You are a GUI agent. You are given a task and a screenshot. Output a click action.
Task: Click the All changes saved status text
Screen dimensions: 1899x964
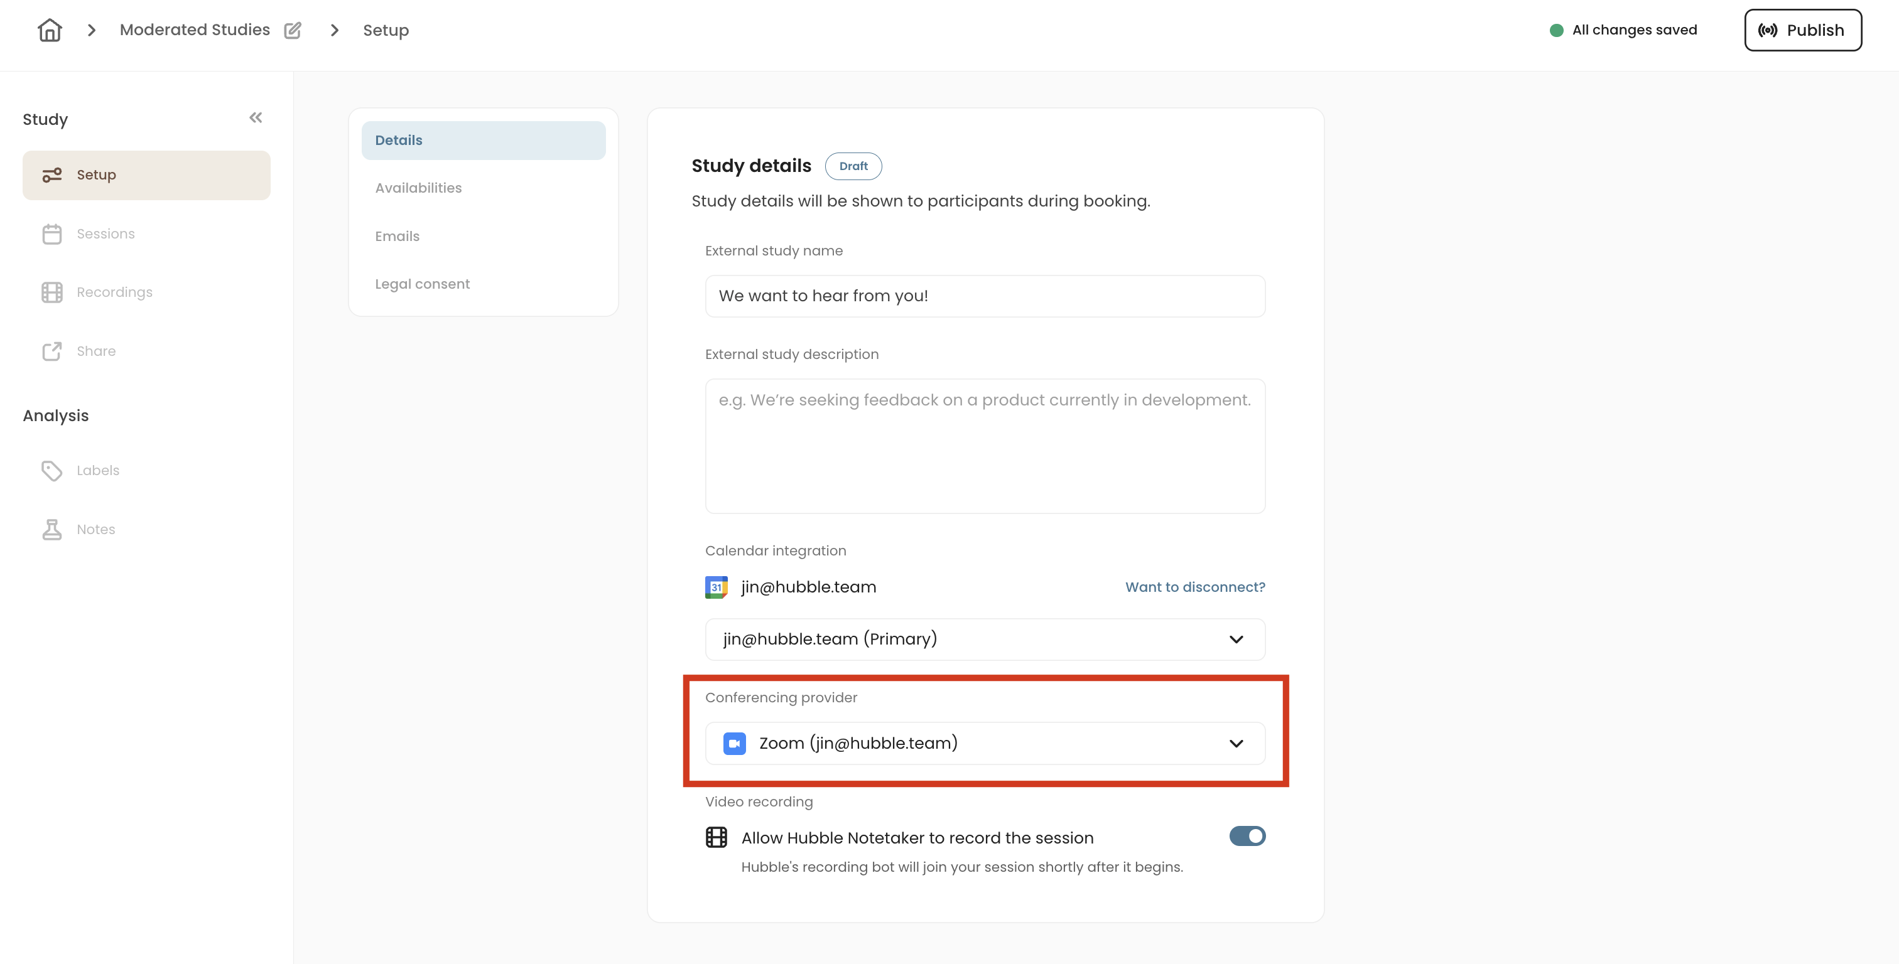click(1635, 30)
